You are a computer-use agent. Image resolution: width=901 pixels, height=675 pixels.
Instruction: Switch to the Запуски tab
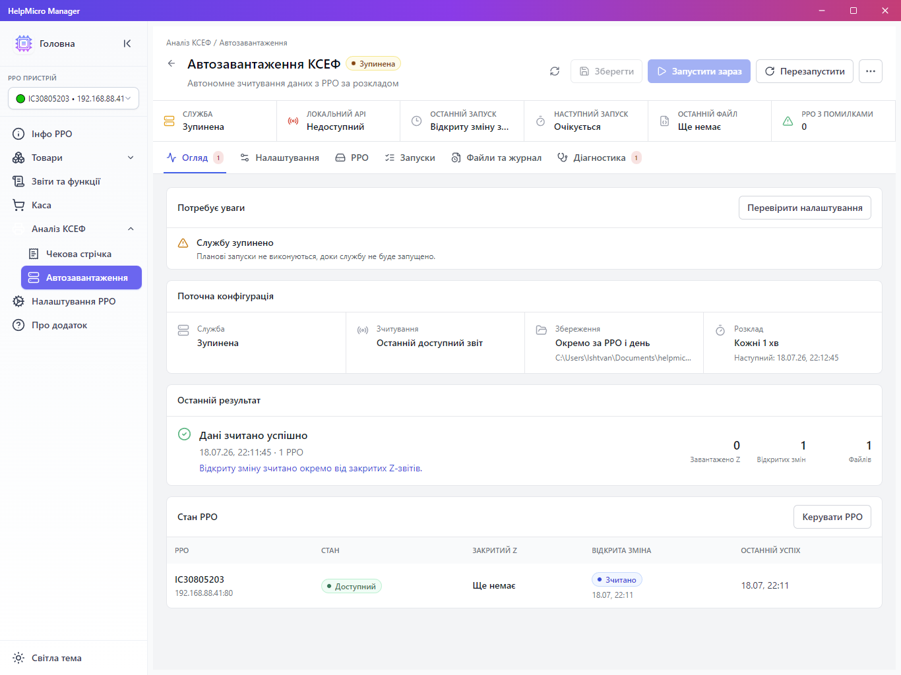click(x=410, y=158)
